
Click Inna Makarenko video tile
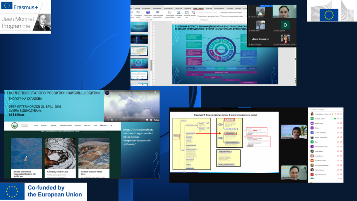[294, 173]
